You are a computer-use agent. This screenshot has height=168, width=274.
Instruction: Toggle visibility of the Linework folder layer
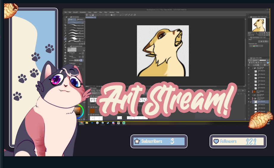[249, 68]
